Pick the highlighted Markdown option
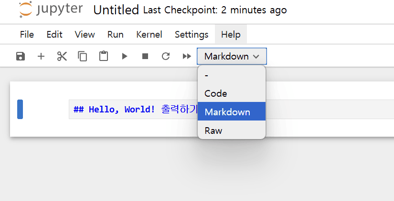The image size is (394, 201). 227,112
